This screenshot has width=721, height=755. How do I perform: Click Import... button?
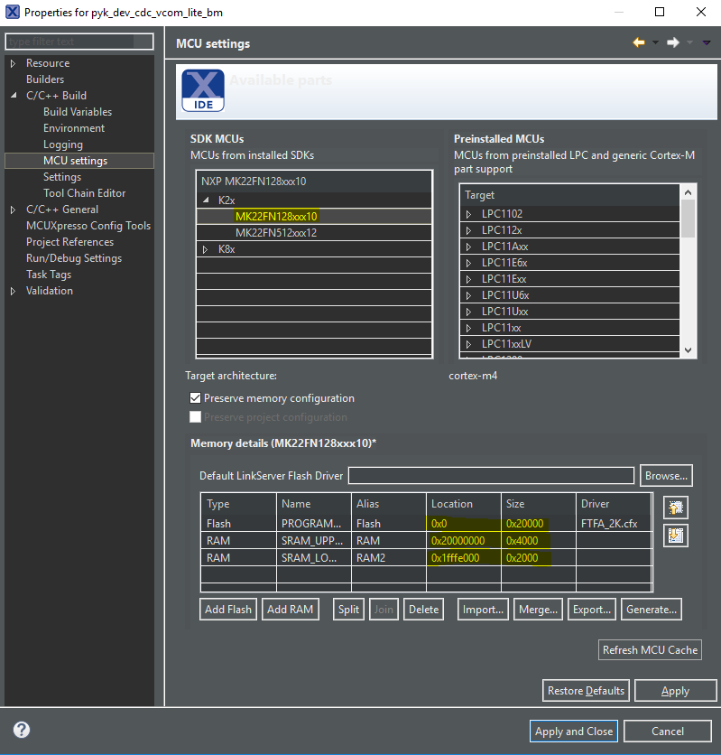[483, 609]
